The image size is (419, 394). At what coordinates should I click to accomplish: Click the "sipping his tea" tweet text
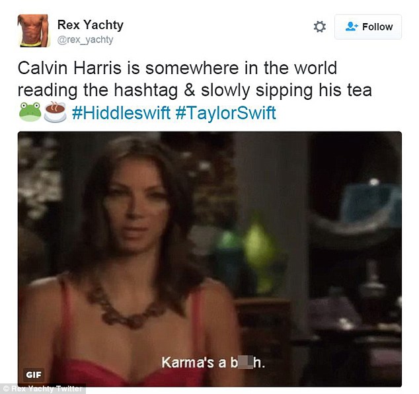(313, 91)
